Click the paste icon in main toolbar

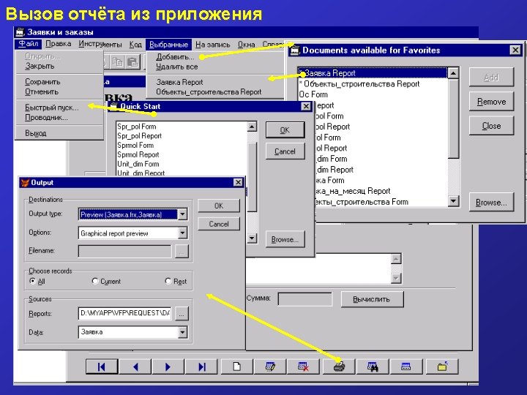(133, 61)
